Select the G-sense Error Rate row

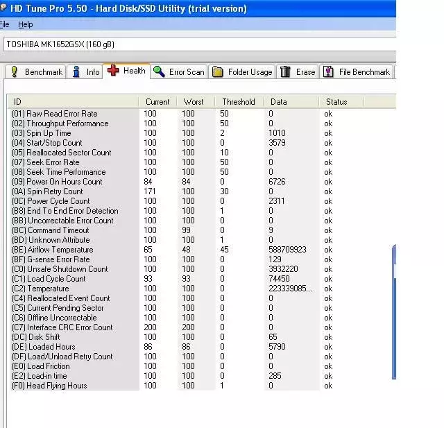[x=173, y=259]
